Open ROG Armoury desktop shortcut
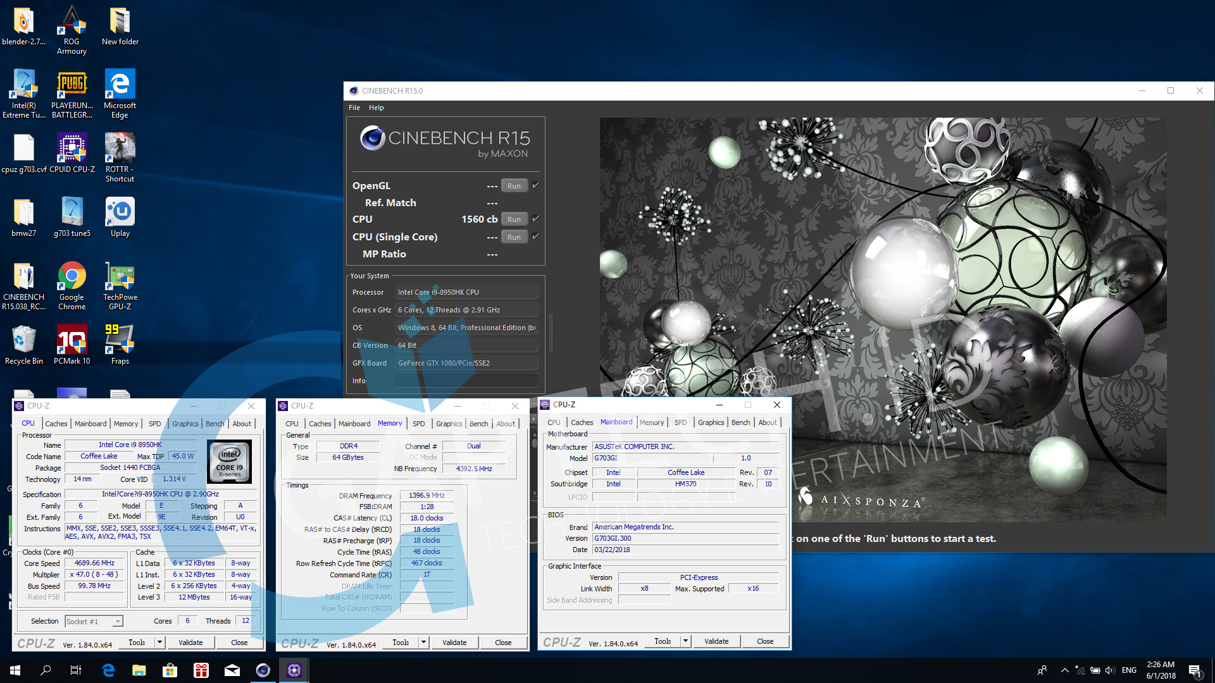Screen dimensions: 1215x683 click(x=72, y=30)
